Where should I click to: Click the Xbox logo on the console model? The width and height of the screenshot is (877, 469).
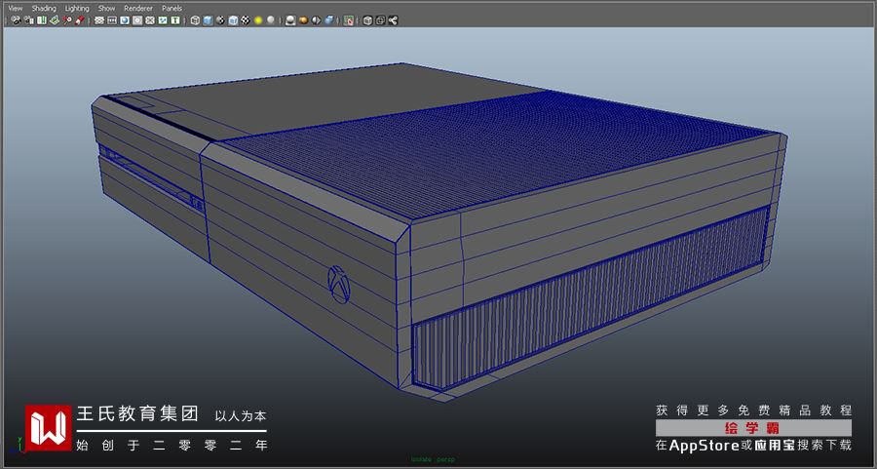click(x=339, y=285)
